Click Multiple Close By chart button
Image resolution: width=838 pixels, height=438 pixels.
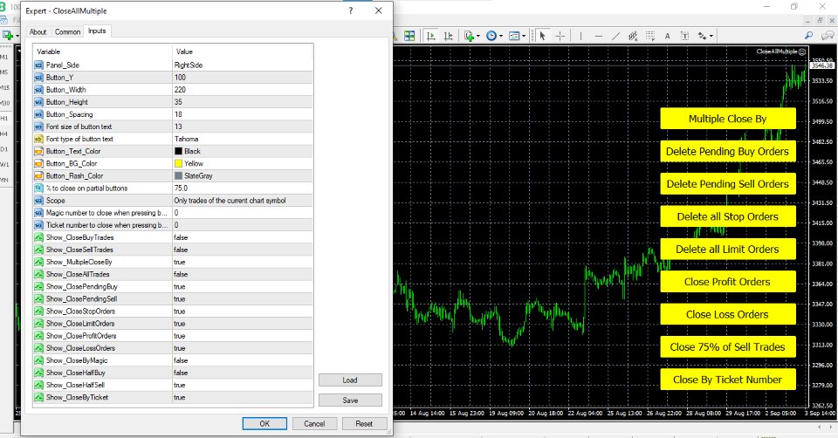point(727,119)
